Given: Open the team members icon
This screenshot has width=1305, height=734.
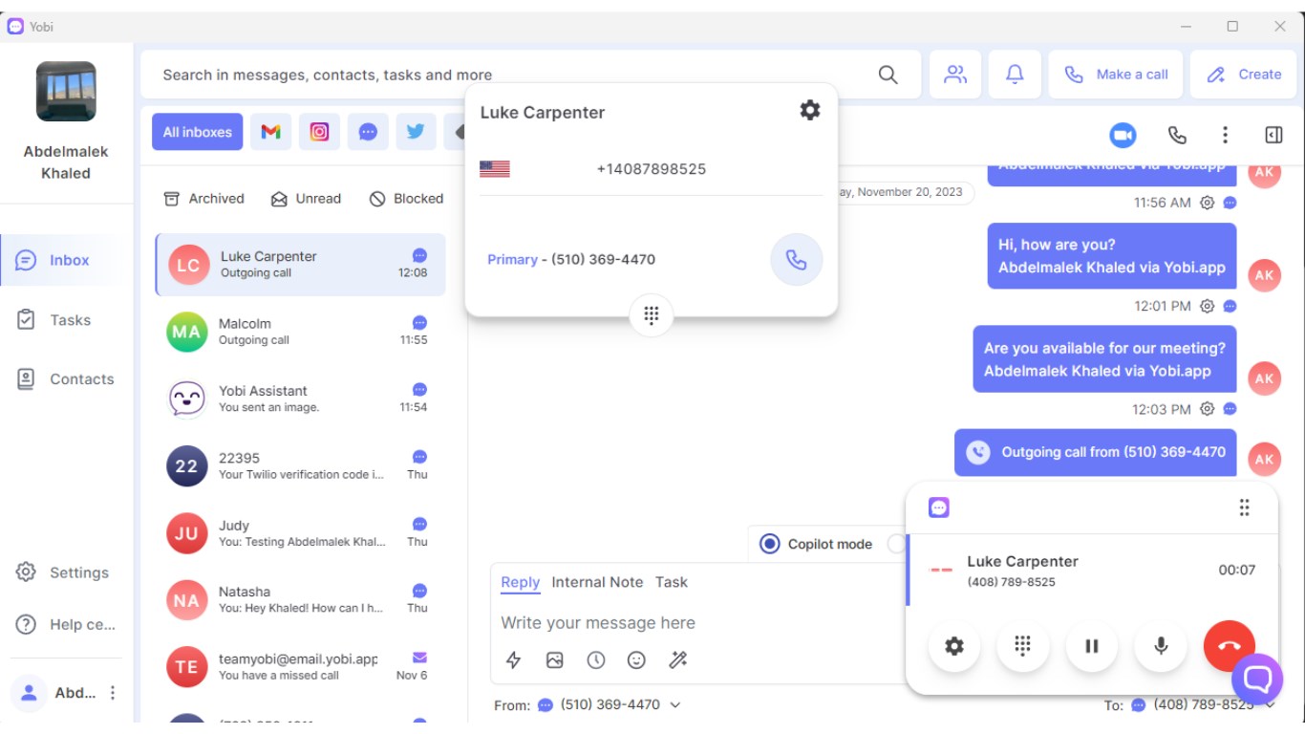Looking at the screenshot, I should [x=955, y=75].
